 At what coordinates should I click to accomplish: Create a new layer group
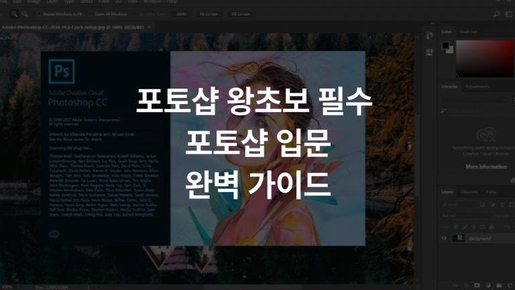[499, 285]
